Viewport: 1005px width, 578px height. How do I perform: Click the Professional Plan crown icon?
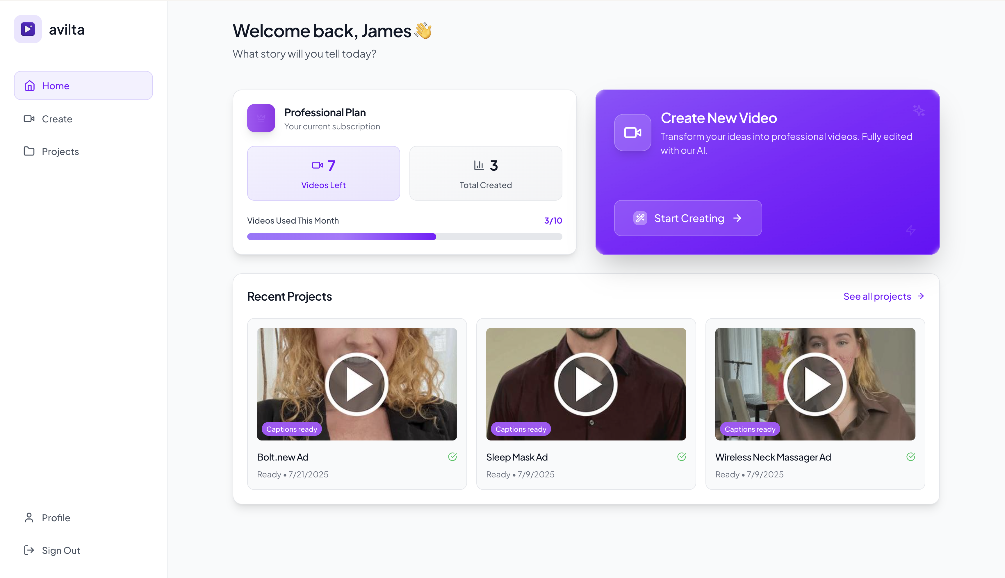261,118
